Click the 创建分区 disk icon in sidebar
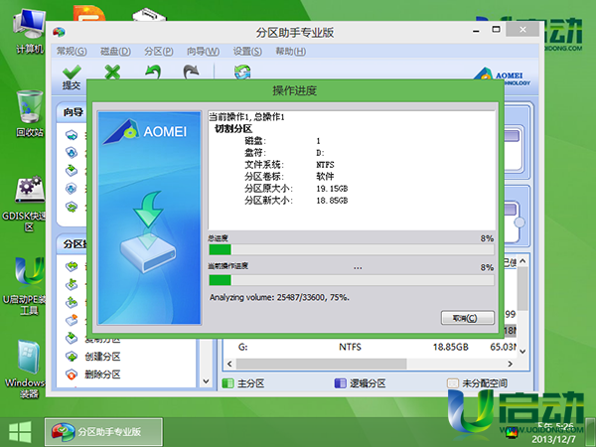 tap(72, 357)
